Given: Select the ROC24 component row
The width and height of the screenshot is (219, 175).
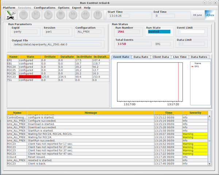Looking at the screenshot, I should coord(58,67).
